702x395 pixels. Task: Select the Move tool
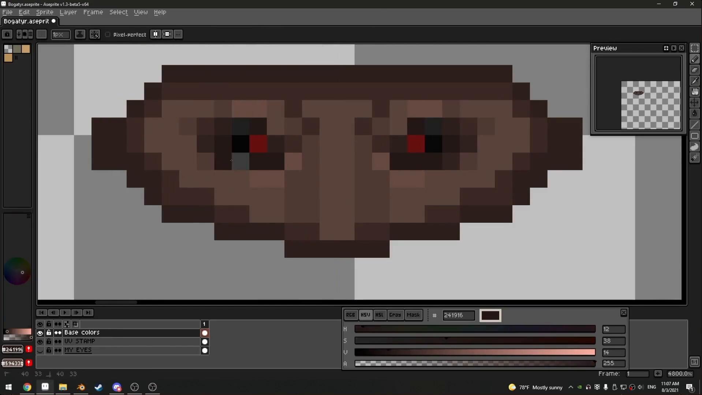pos(694,103)
